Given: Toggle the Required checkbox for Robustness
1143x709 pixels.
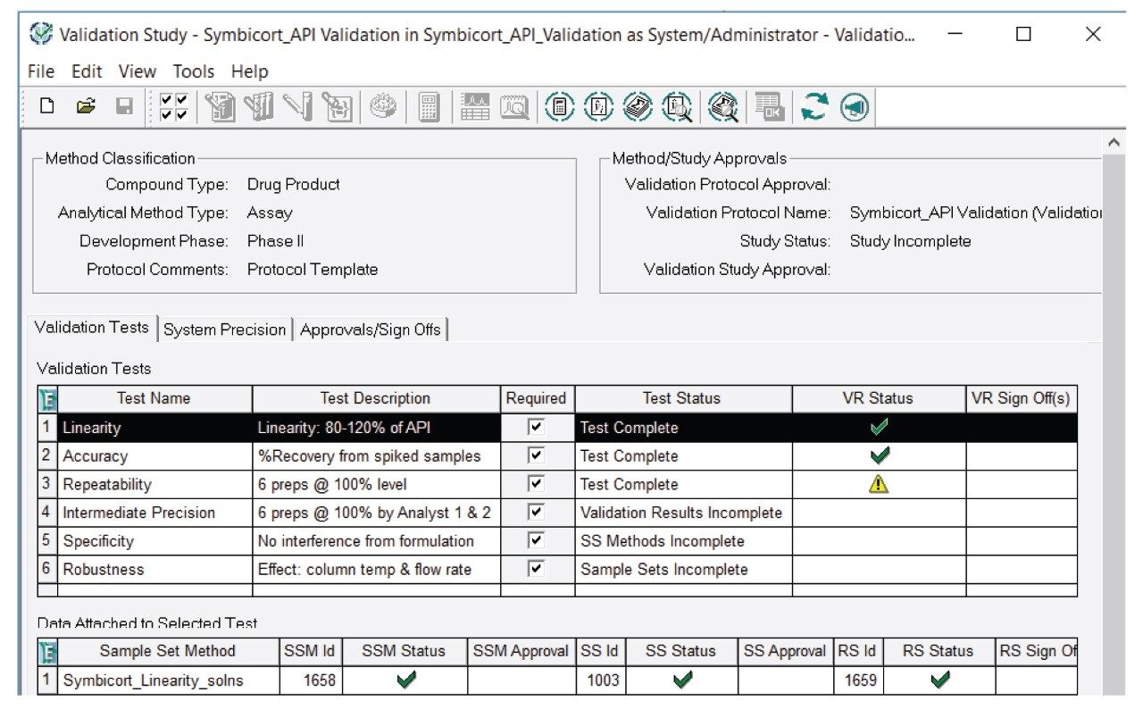Looking at the screenshot, I should point(537,569).
